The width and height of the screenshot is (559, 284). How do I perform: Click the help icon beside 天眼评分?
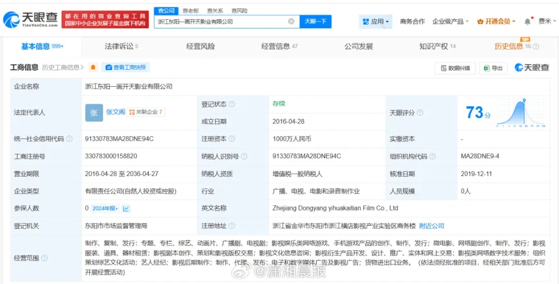[420, 113]
